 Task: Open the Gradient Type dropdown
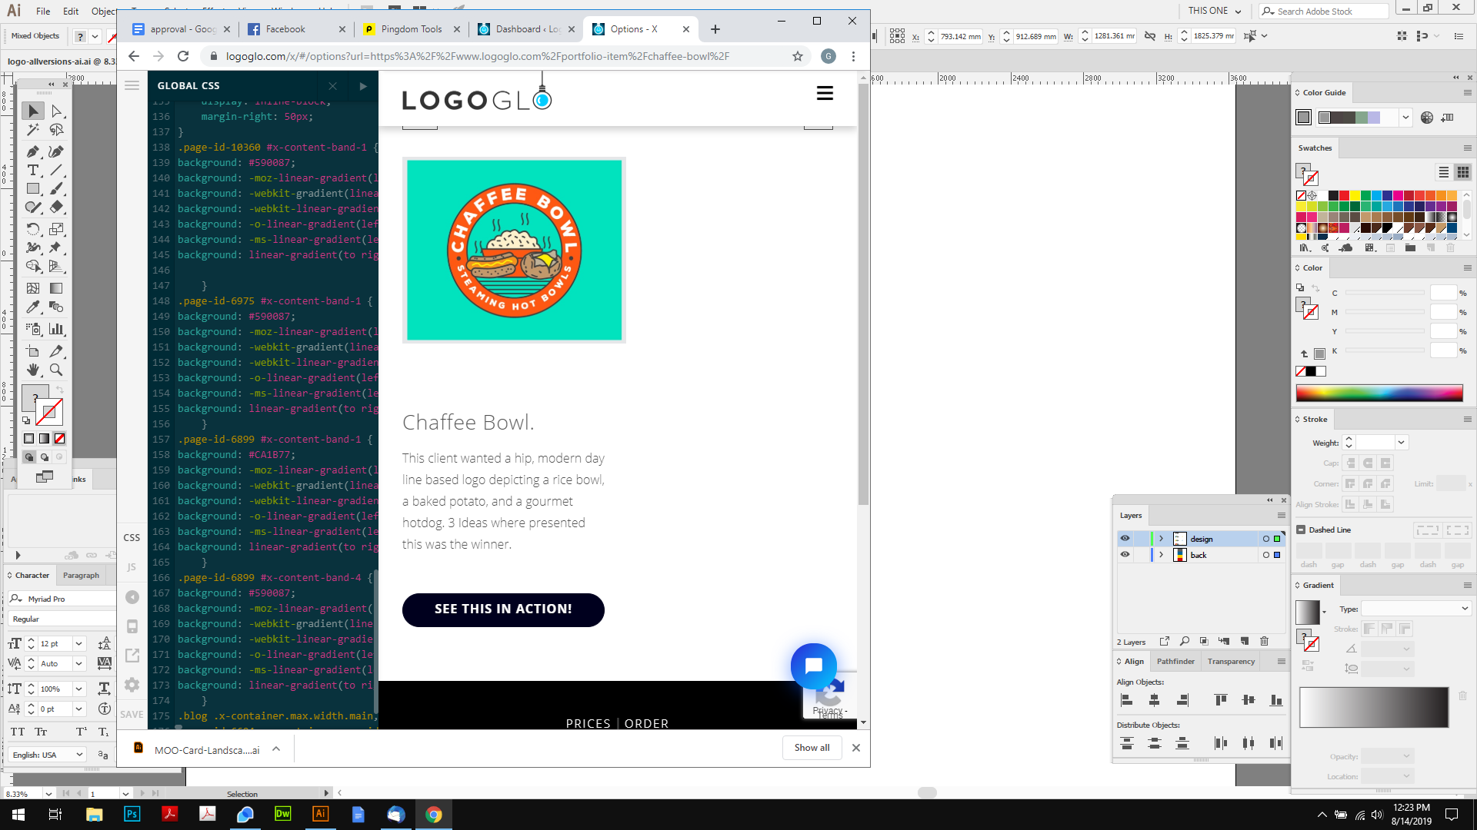[1415, 609]
